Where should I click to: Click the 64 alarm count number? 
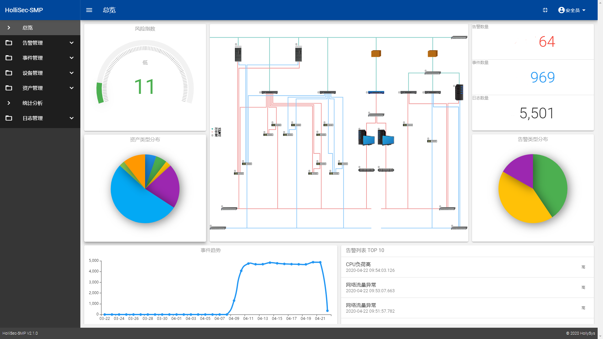pyautogui.click(x=547, y=42)
